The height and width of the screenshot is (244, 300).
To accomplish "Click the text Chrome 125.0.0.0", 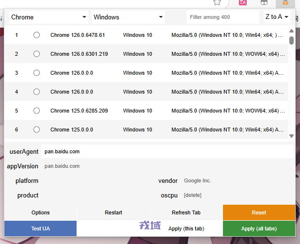I will [x=72, y=130].
